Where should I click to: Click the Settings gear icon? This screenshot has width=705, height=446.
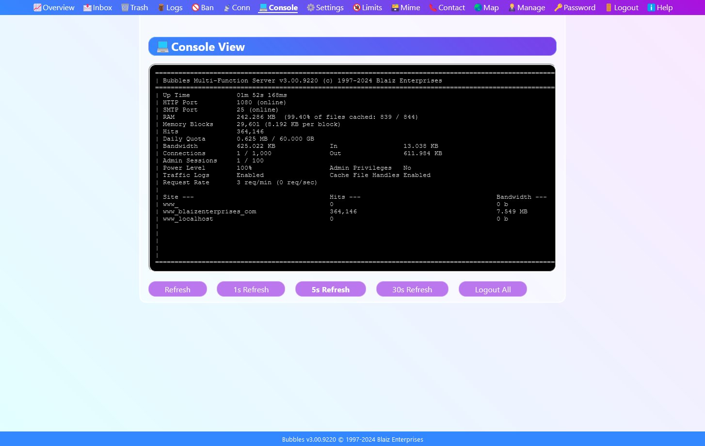tap(310, 8)
